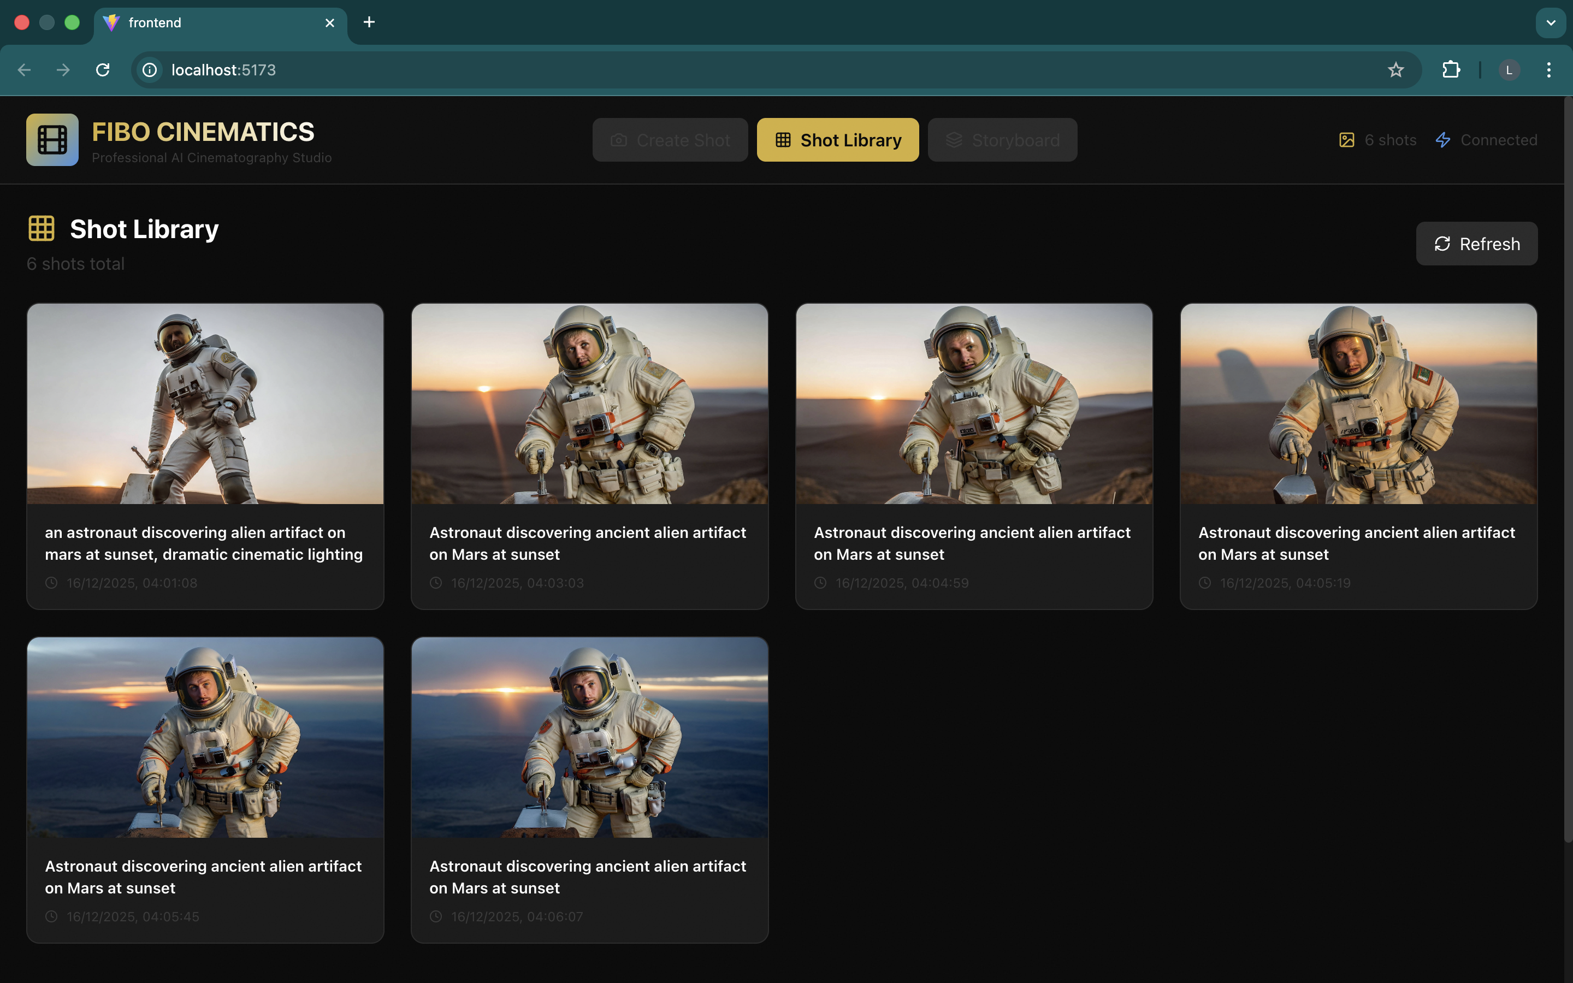1573x983 pixels.
Task: Open the dramatic cinematic lighting astronaut thumbnail
Action: point(205,404)
